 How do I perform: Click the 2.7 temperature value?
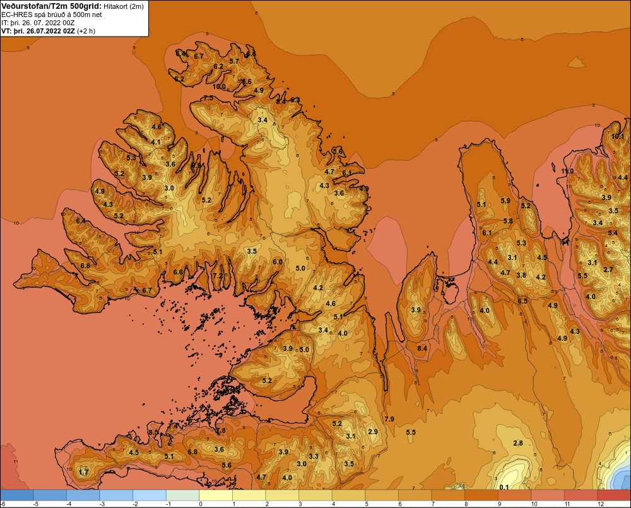coord(608,269)
